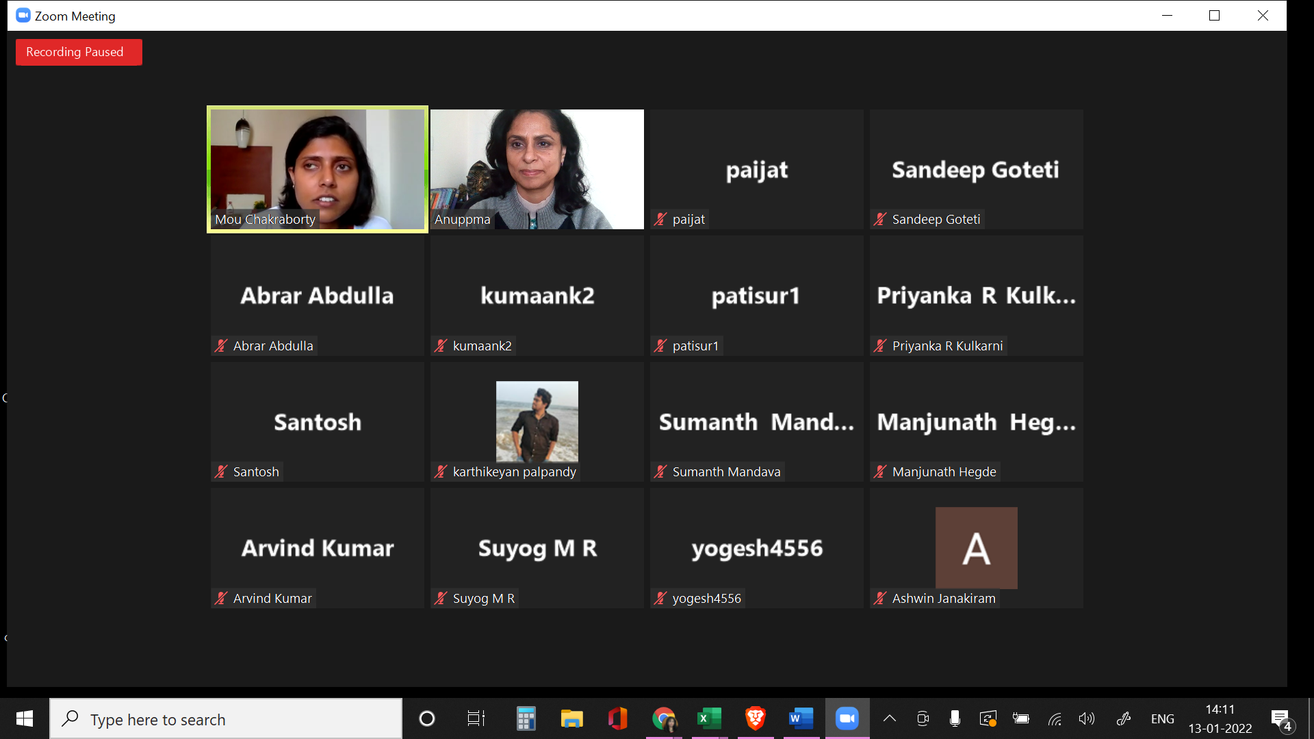Open the notifications action center

pyautogui.click(x=1280, y=719)
